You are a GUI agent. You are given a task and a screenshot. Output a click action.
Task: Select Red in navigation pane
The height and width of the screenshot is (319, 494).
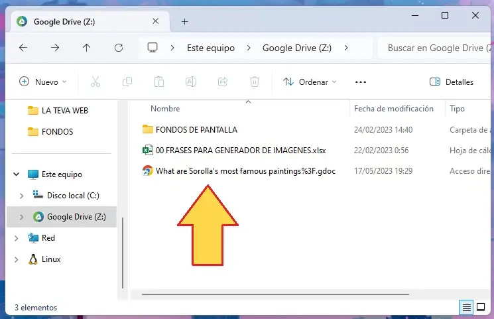[48, 238]
